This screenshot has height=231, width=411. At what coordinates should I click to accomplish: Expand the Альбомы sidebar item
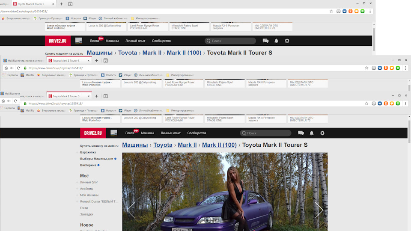tap(77, 189)
